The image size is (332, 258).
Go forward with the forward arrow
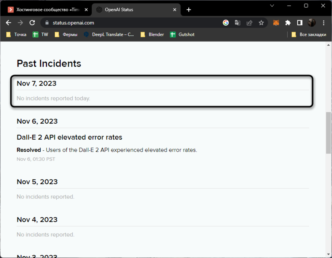(x=20, y=23)
